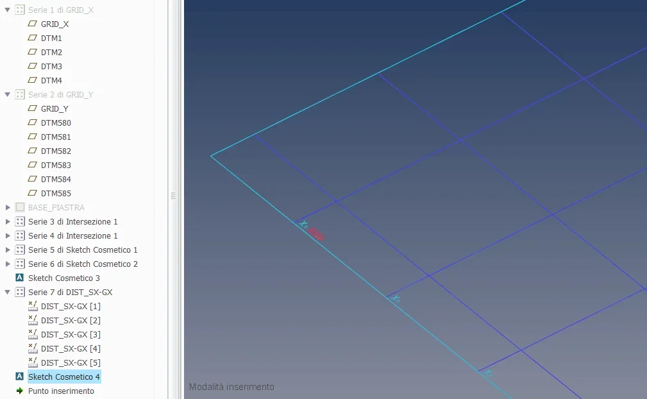This screenshot has width=647, height=399.
Task: Click the GRID_X datum plane icon
Action: tap(33, 24)
